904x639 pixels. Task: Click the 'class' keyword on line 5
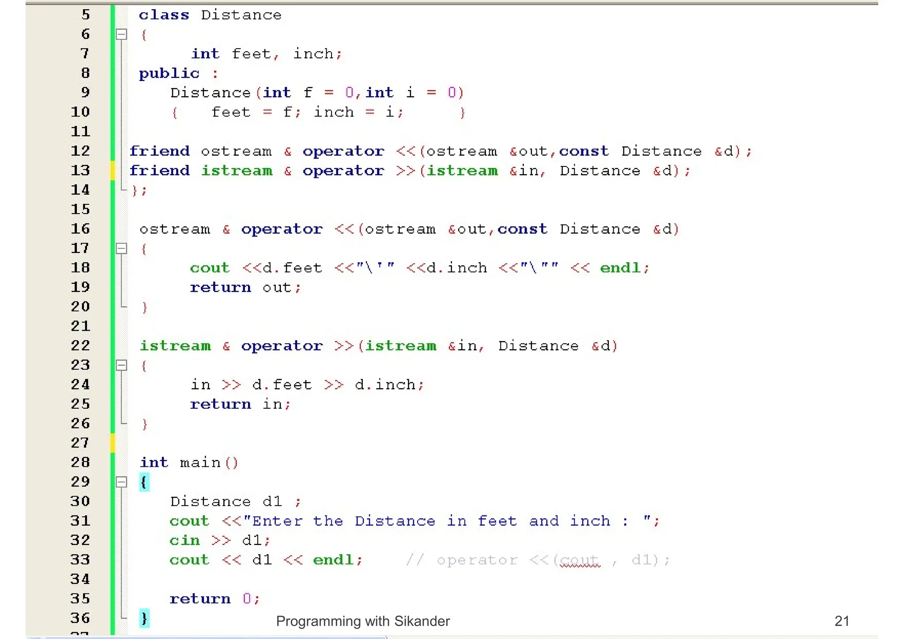(164, 15)
